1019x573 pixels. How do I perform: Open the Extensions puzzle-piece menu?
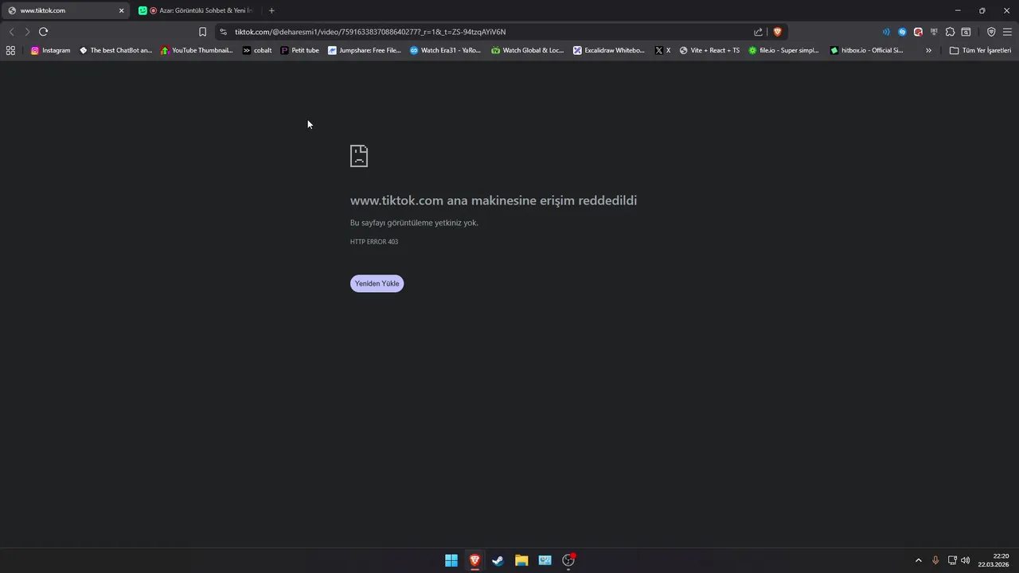click(950, 32)
